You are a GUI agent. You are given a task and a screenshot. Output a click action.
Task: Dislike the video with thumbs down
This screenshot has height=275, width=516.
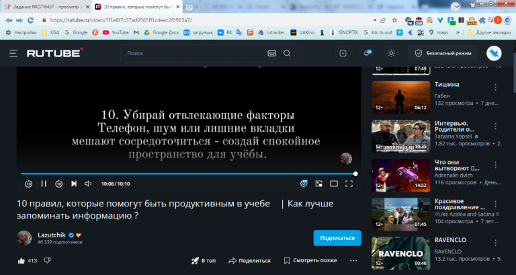[48, 260]
